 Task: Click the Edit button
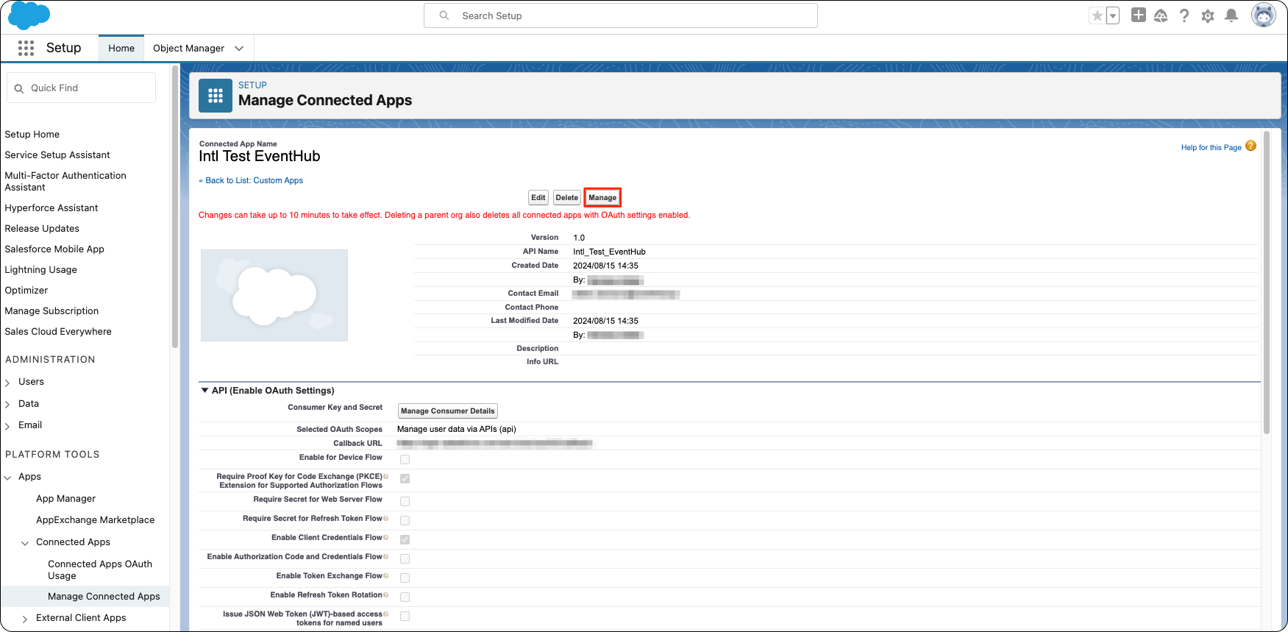(x=538, y=197)
